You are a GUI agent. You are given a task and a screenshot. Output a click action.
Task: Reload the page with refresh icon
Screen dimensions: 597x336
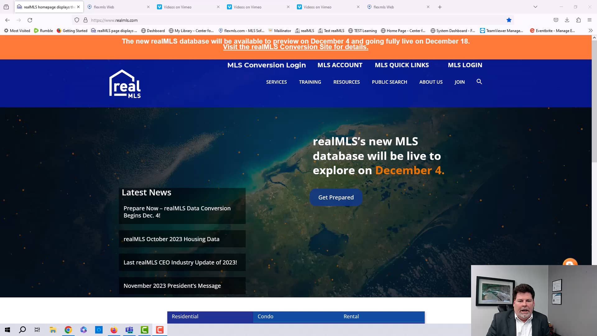(30, 20)
